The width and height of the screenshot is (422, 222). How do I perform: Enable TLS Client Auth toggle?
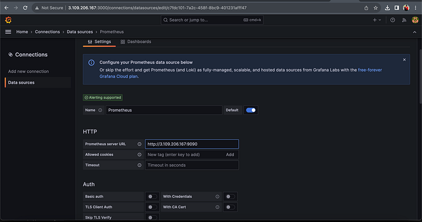click(x=152, y=207)
